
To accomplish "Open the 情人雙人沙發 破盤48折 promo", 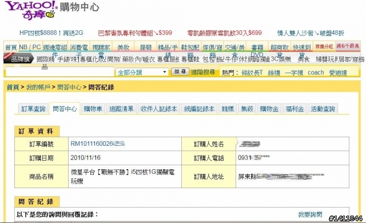I will [311, 33].
